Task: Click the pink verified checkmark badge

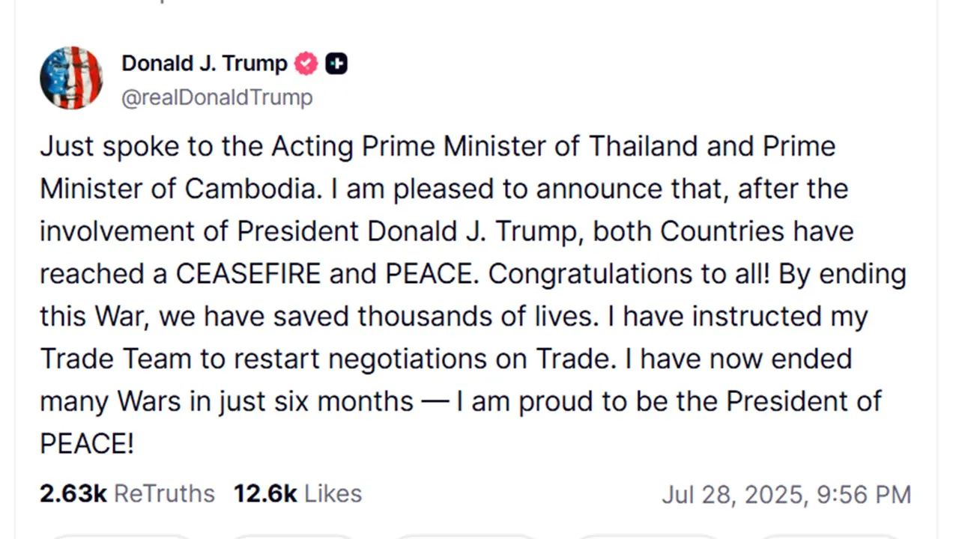Action: pyautogui.click(x=306, y=64)
